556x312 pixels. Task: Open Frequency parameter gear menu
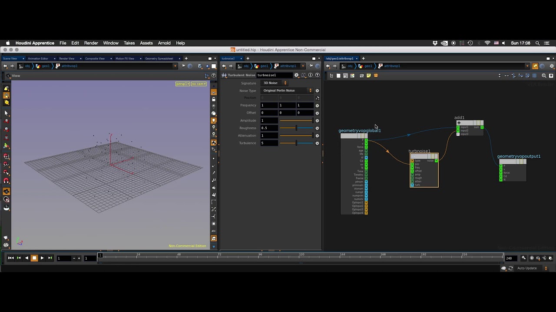click(317, 105)
